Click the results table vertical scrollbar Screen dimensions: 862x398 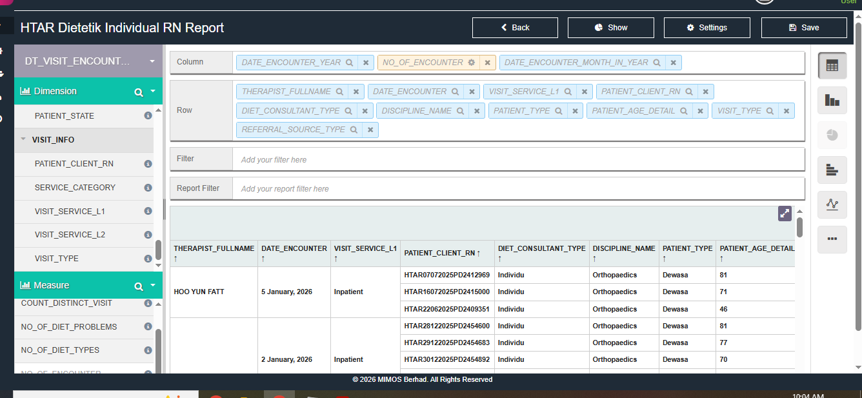pos(800,227)
